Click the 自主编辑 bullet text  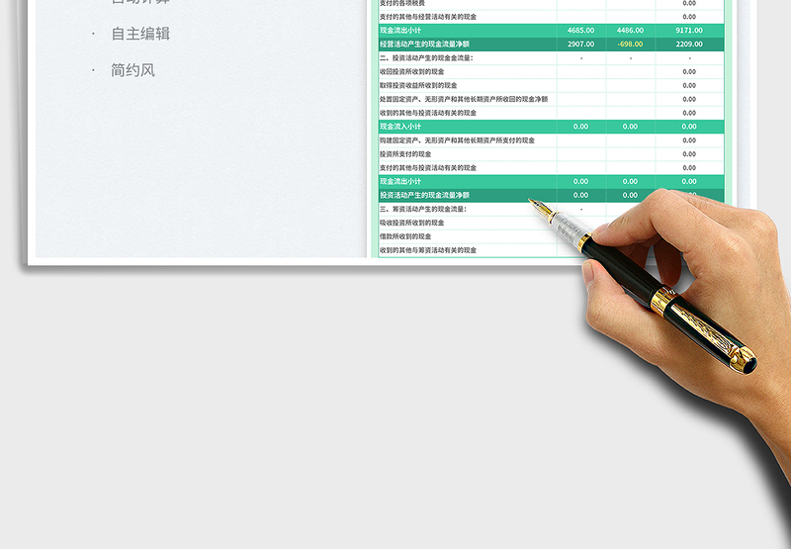[x=140, y=34]
